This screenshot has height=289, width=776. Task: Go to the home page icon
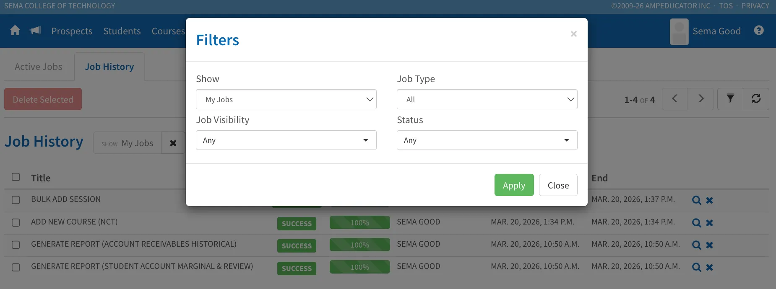(x=15, y=31)
